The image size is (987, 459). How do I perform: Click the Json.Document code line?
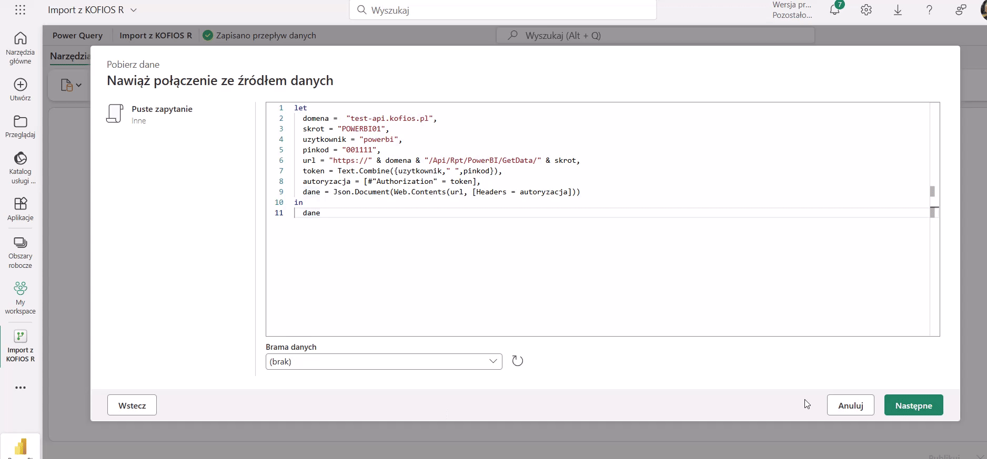point(441,192)
